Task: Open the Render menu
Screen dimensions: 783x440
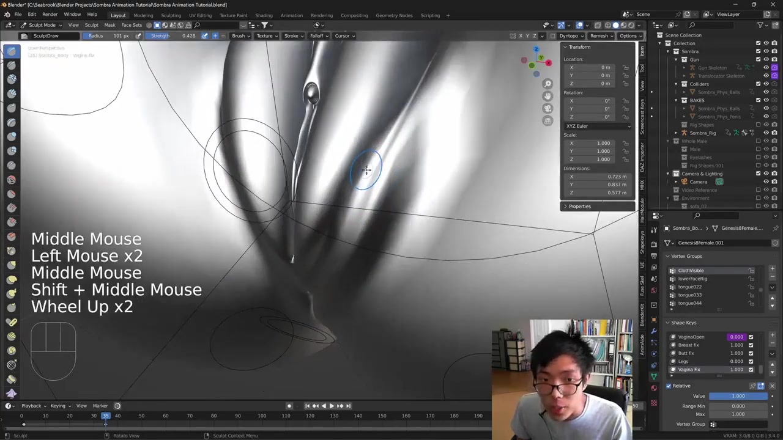Action: click(x=50, y=15)
